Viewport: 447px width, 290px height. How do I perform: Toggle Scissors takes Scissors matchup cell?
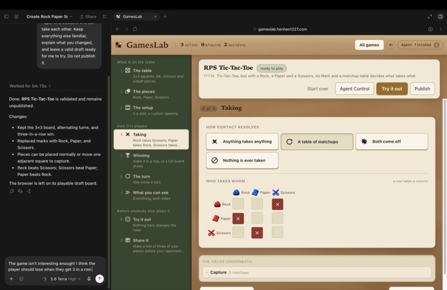pos(277,232)
